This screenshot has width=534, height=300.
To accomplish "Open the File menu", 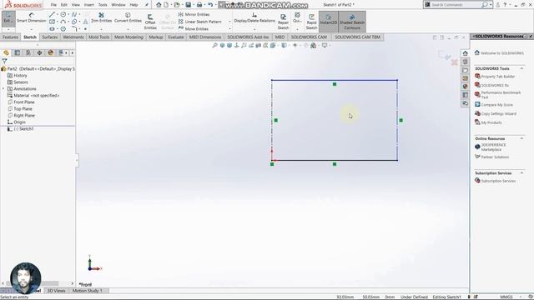I will 53,5.
